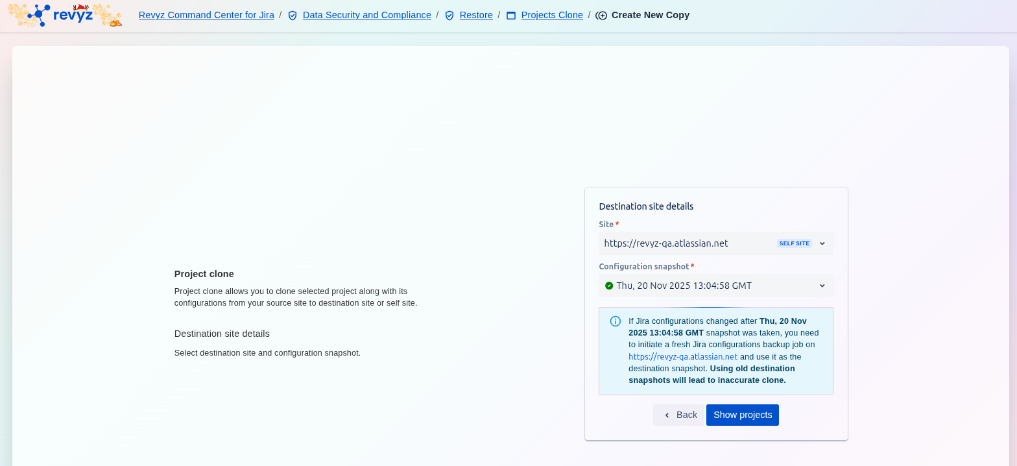The image size is (1017, 466).
Task: Click the Revyz molecule logo icon
Action: click(x=38, y=14)
